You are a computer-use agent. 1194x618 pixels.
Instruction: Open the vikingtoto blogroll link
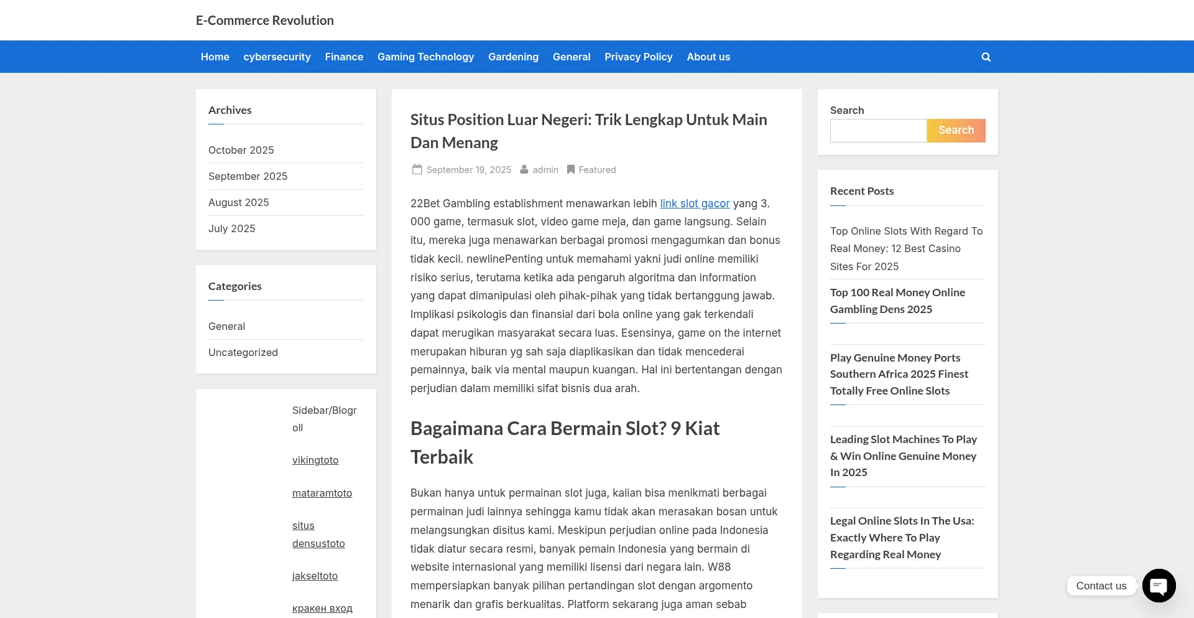pos(315,460)
